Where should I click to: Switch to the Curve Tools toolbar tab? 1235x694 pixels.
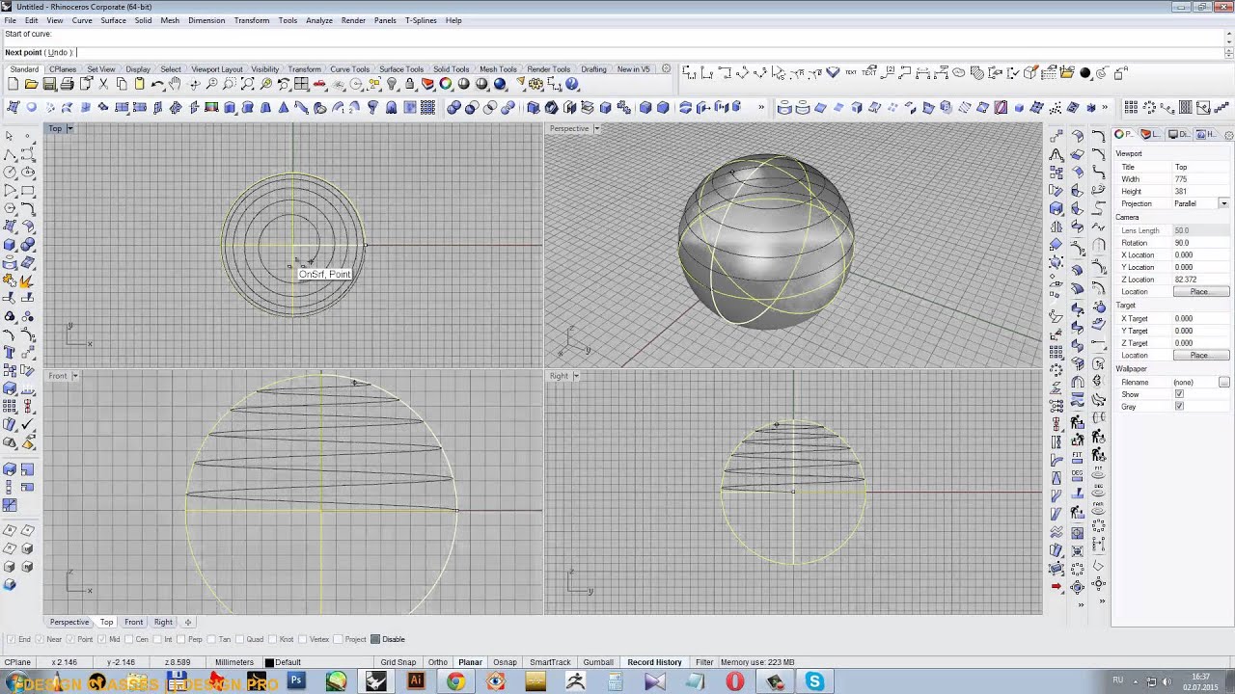pyautogui.click(x=349, y=69)
